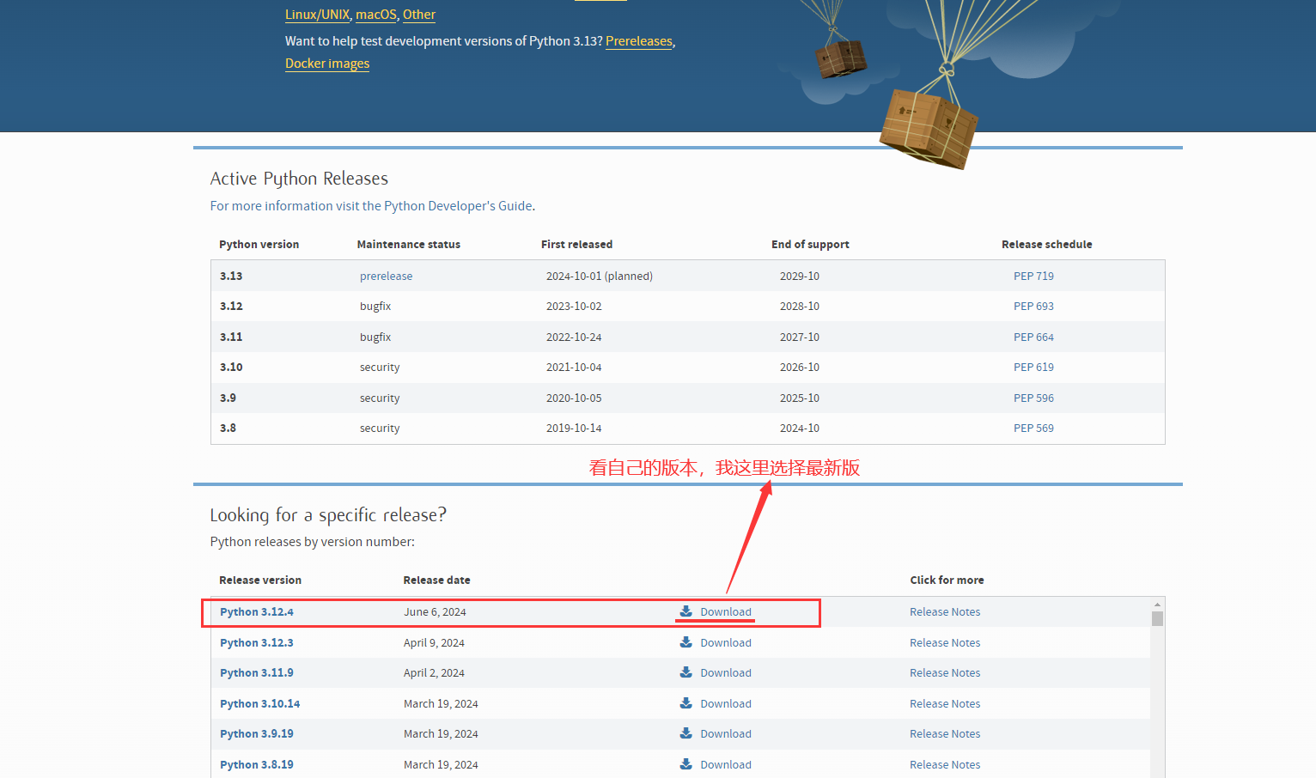Open the Python 3.9.19 release page
The image size is (1316, 778).
tap(257, 733)
